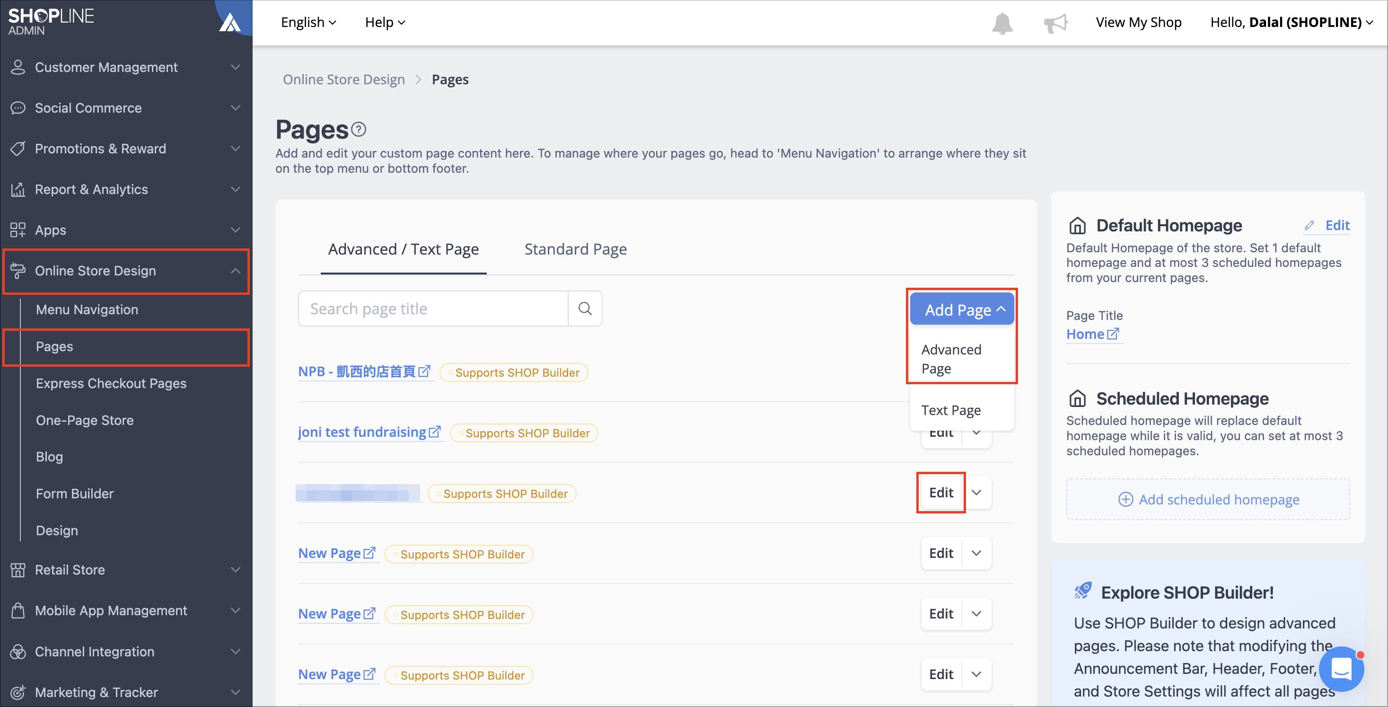Open the Hello, Dalal account dropdown
The height and width of the screenshot is (707, 1388).
click(x=1291, y=23)
